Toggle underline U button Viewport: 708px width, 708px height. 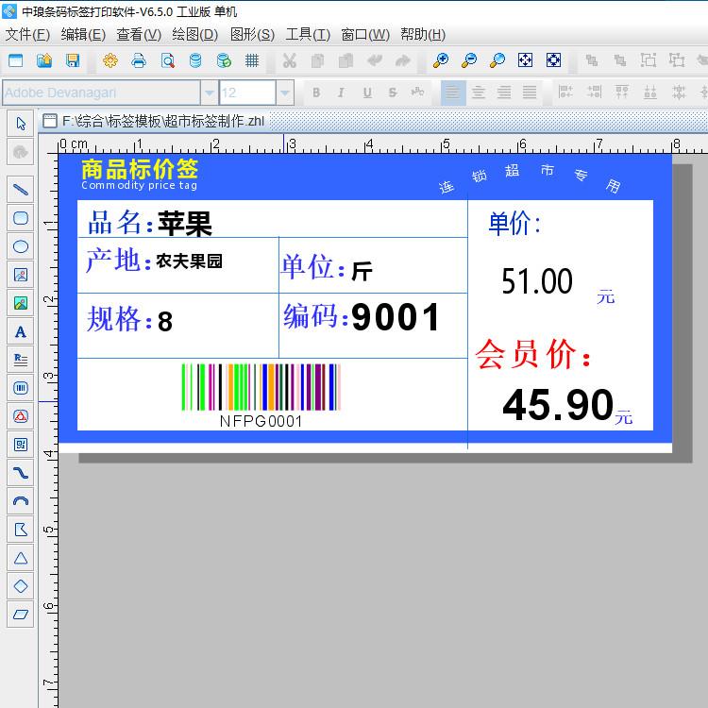tap(367, 93)
